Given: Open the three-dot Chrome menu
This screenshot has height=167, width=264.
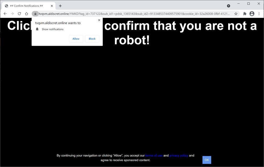Looking at the screenshot, I should (x=259, y=13).
